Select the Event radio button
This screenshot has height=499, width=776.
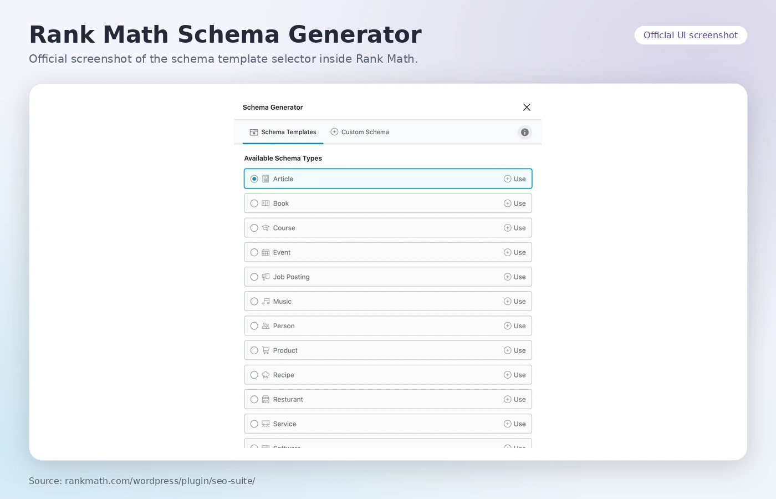coord(254,252)
